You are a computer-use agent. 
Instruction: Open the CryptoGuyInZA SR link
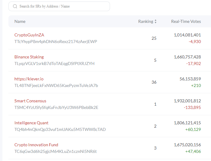point(29,35)
